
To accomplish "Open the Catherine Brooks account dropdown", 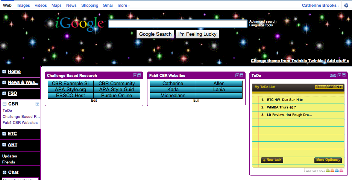I will [320, 5].
